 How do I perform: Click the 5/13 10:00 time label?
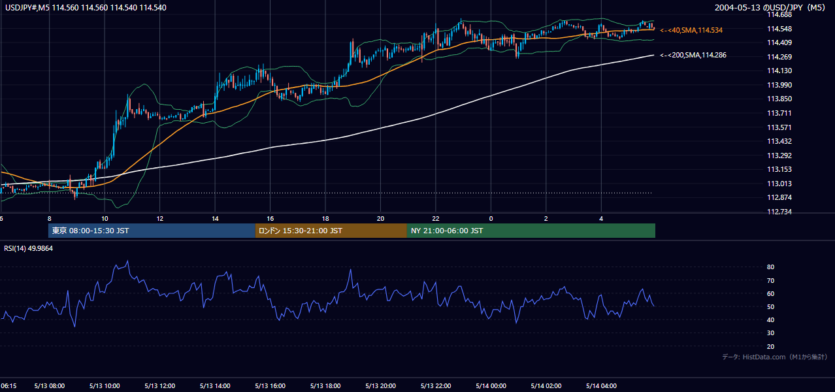click(105, 386)
